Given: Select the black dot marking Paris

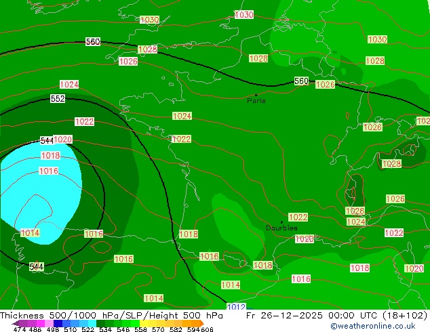Looking at the screenshot, I should click(x=256, y=95).
